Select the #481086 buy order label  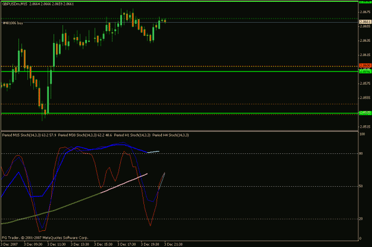[x=13, y=23]
